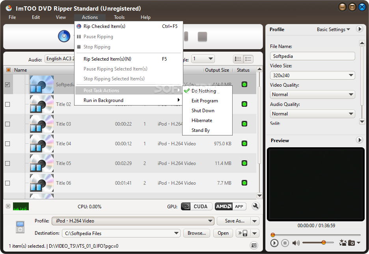
Task: Check the Title 05 checkbox
Action: coord(7,163)
